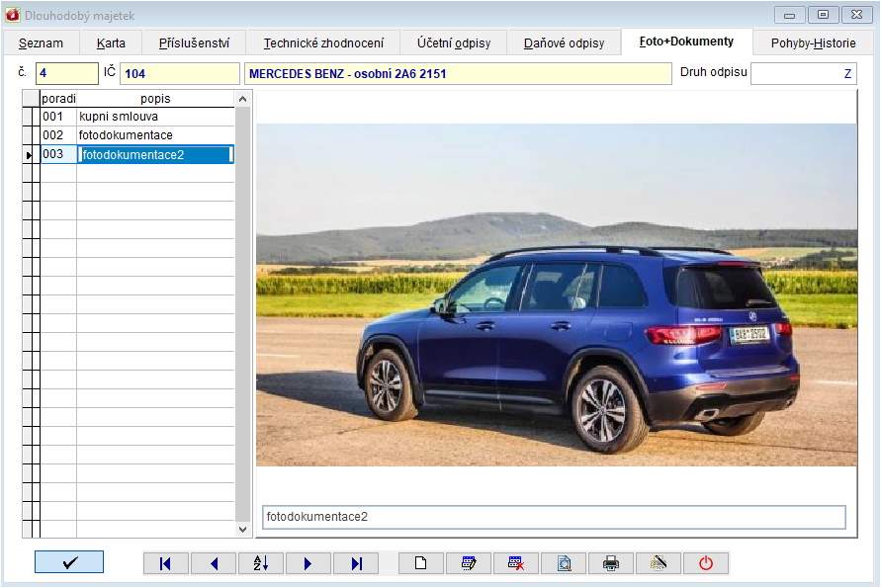Click the red power exit icon
The width and height of the screenshot is (881, 588).
(x=706, y=563)
